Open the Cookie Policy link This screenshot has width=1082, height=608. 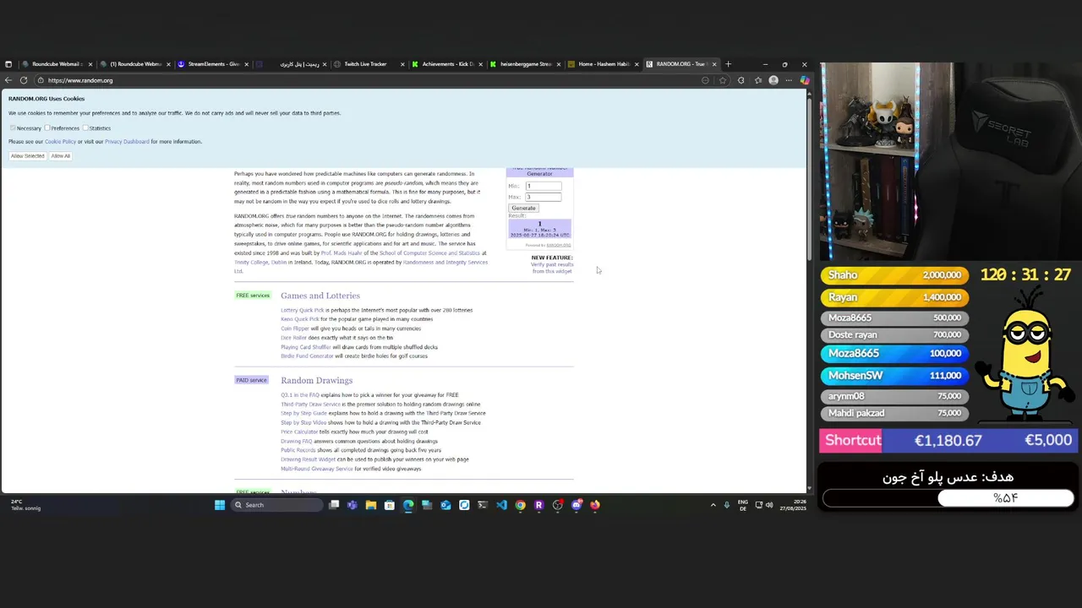click(x=60, y=142)
